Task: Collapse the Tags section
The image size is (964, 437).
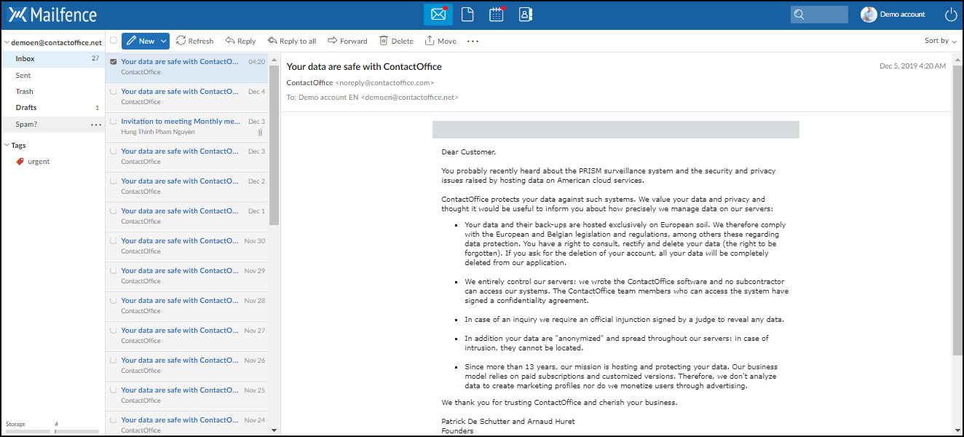Action: tap(6, 146)
